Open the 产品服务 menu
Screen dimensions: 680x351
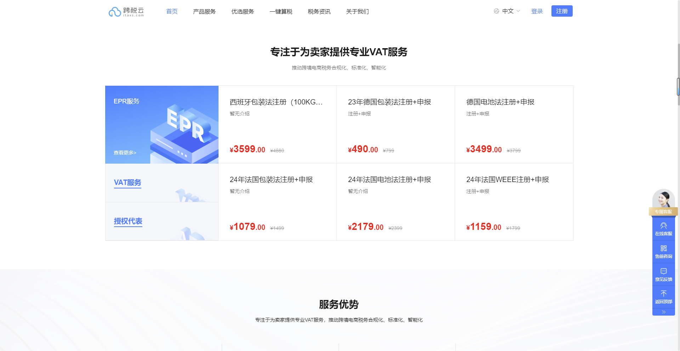tap(204, 12)
